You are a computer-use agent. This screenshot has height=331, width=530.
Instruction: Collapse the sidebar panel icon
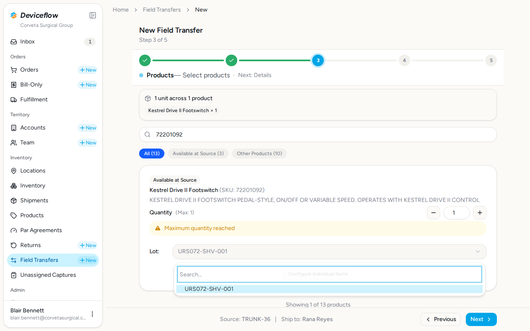pos(93,15)
